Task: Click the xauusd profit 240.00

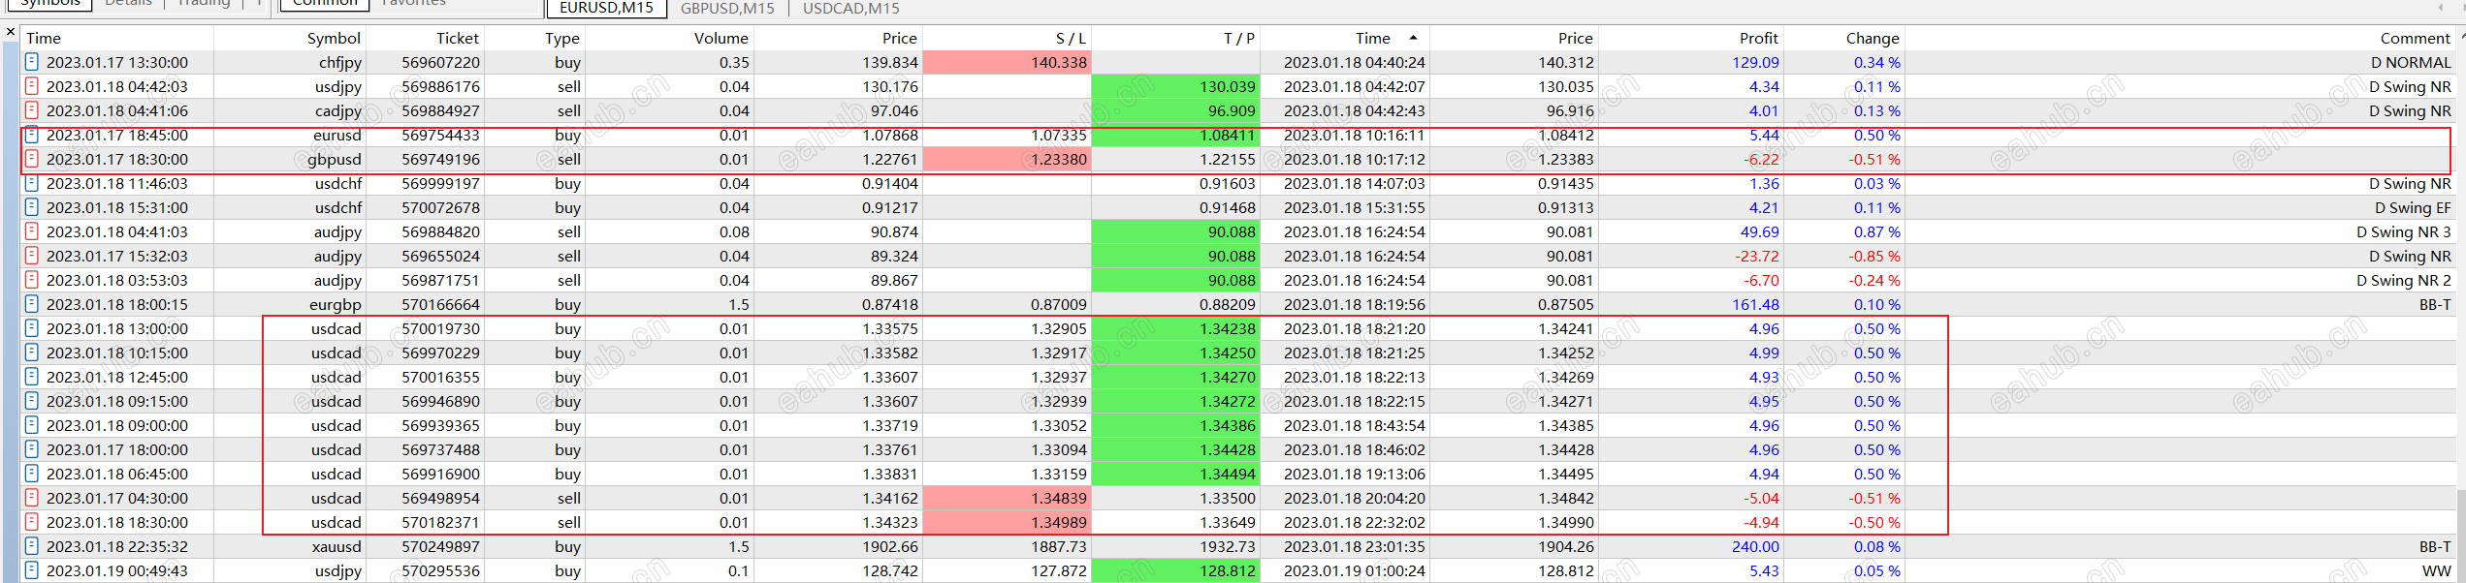Action: pyautogui.click(x=1755, y=546)
